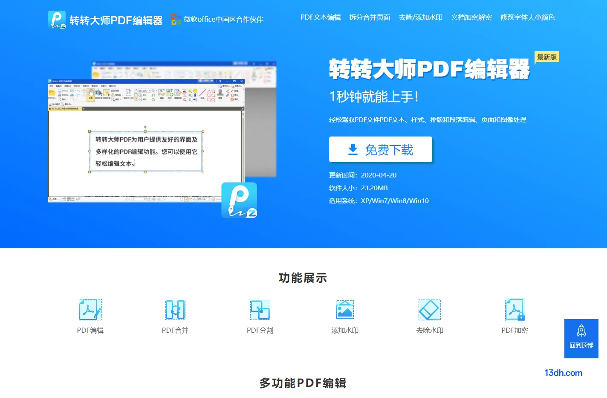607x398 pixels.
Task: Click the 添加水印 label
Action: [345, 330]
